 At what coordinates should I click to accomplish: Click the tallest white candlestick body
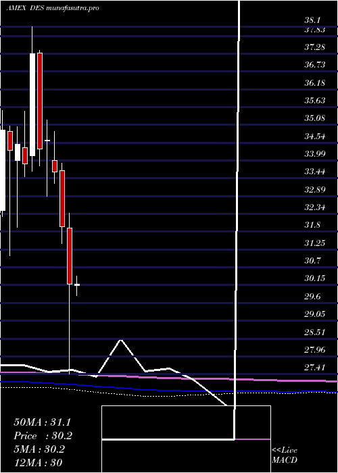click(x=32, y=105)
